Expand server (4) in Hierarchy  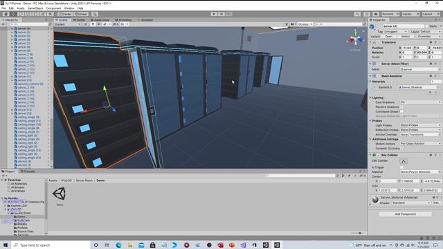pyautogui.click(x=12, y=28)
